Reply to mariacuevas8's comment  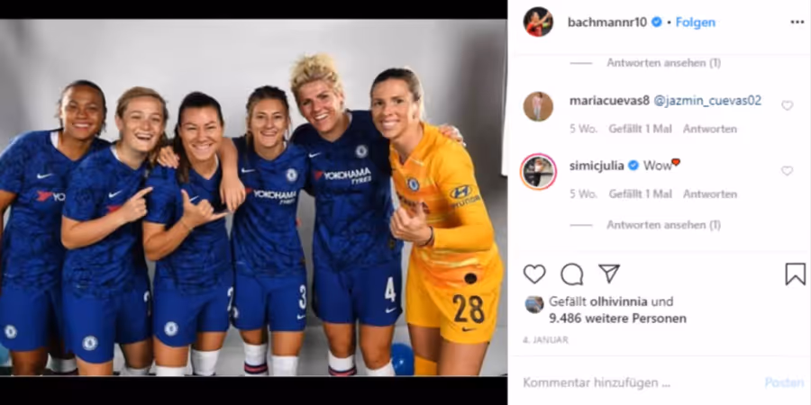tap(710, 129)
